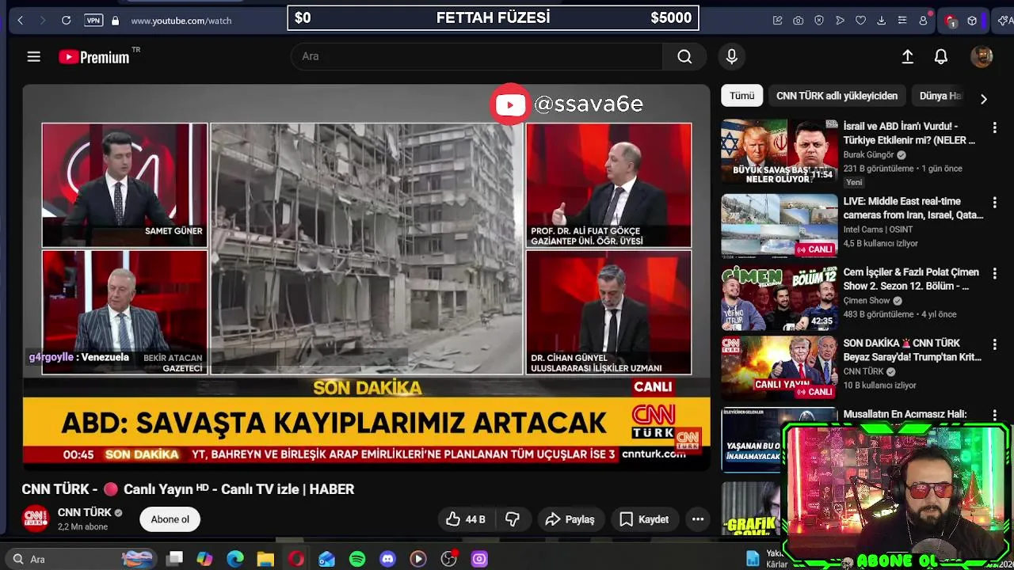
Task: Open the YouTube upload/create icon
Action: coord(908,56)
